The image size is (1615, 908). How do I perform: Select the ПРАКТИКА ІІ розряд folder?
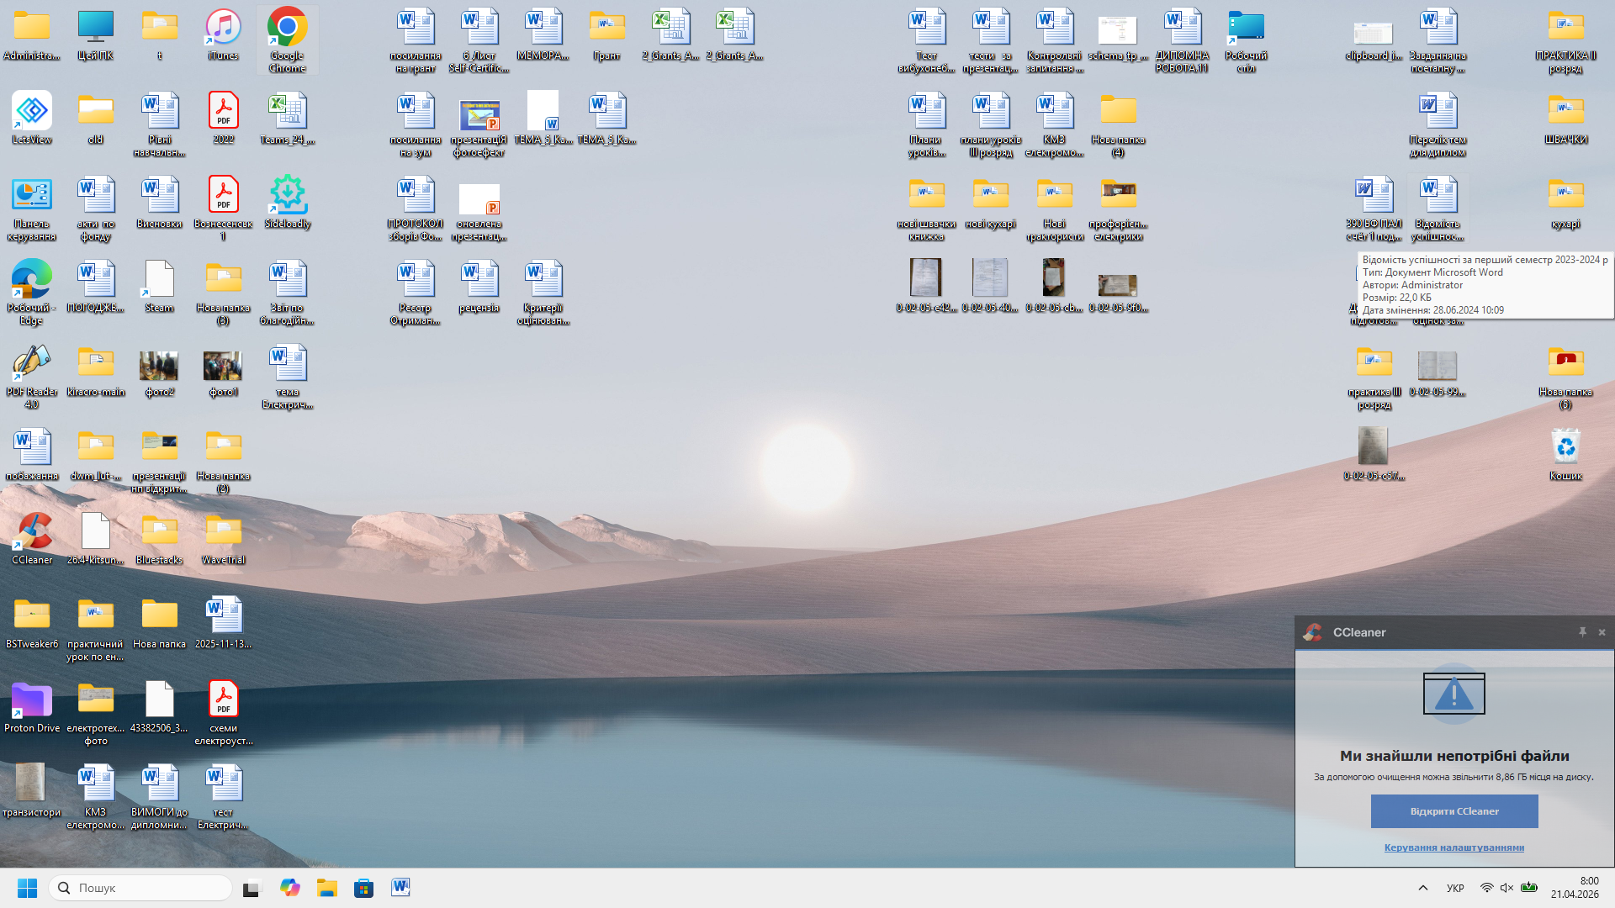[1565, 40]
